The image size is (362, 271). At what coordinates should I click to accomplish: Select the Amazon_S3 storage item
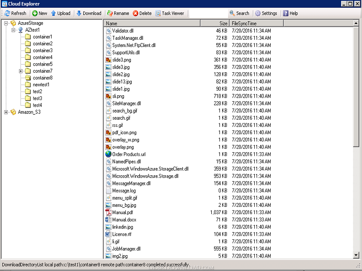pyautogui.click(x=29, y=112)
